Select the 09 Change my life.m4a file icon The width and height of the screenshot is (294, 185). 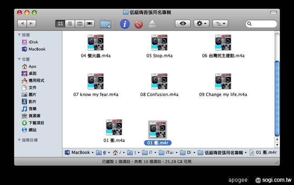coord(223,82)
